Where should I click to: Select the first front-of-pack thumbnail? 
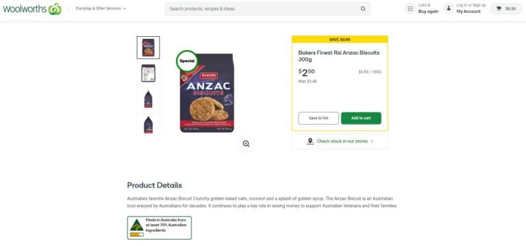[148, 48]
